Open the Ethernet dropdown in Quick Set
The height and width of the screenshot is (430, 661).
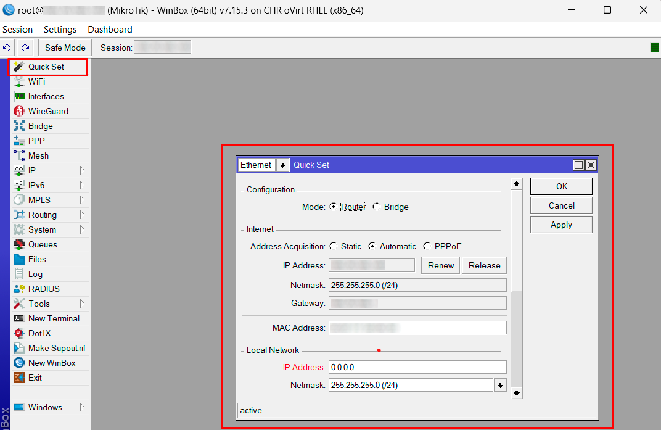[x=282, y=165]
